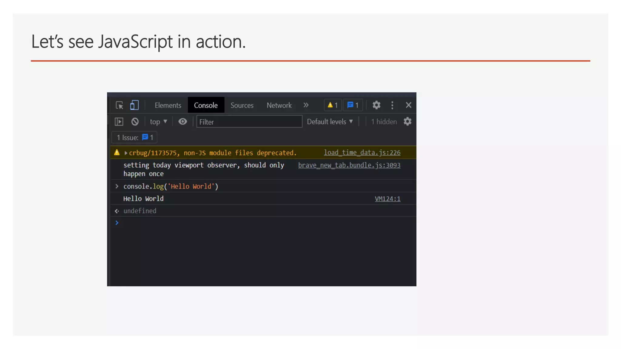
Task: Open brave_new_tab.bundle.js:3093 source link
Action: coord(349,165)
